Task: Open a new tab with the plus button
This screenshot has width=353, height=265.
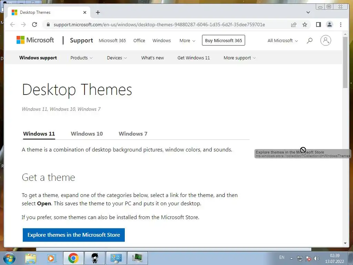Action: [x=98, y=12]
